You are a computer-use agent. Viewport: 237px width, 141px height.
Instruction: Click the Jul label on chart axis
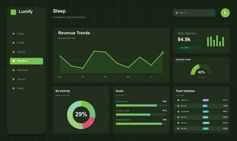151,77
